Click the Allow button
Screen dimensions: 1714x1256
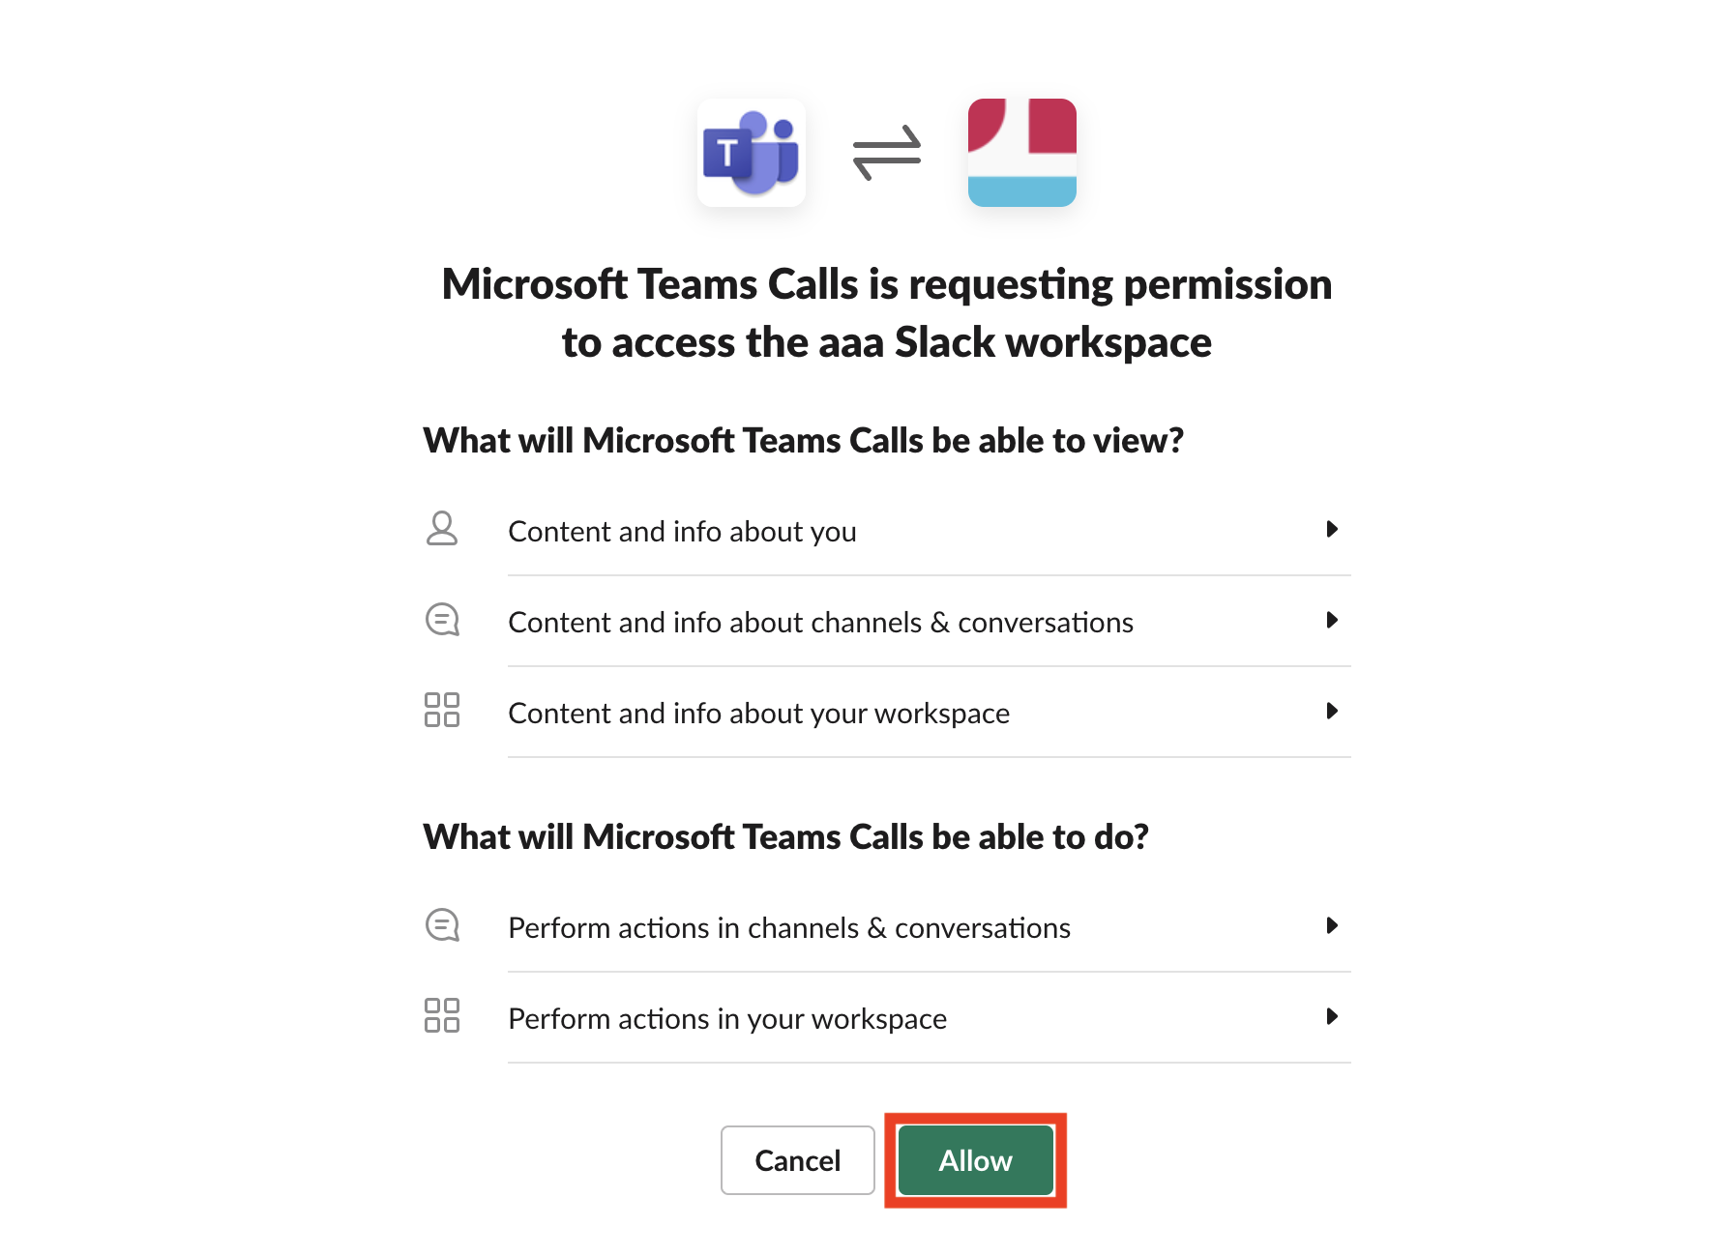point(974,1160)
